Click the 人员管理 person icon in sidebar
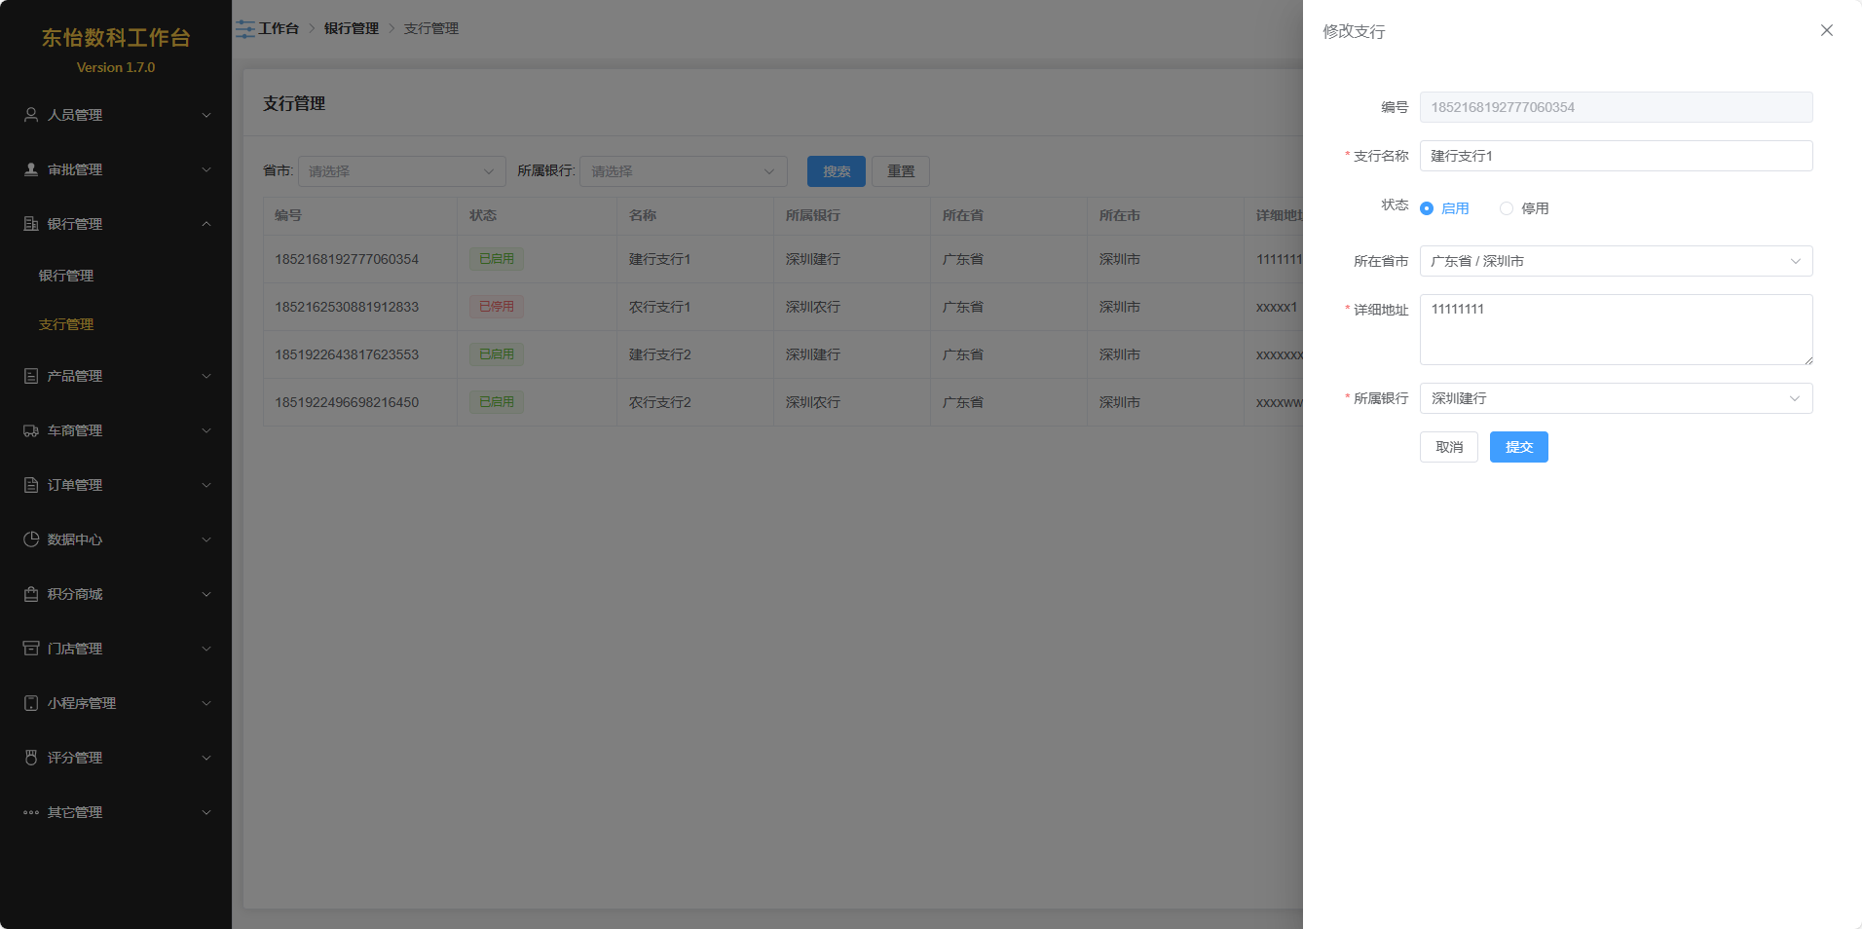Viewport: 1862px width, 929px height. pyautogui.click(x=31, y=115)
